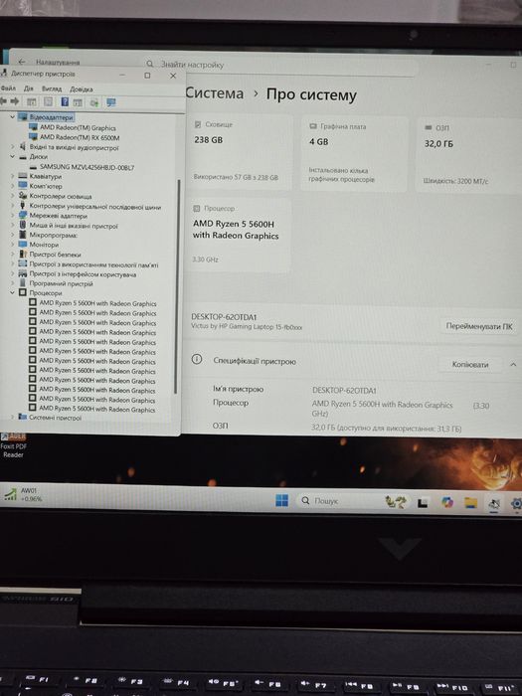The image size is (522, 696).
Task: Collapse Специфікації пристрою section chevron
Action: [x=513, y=365]
